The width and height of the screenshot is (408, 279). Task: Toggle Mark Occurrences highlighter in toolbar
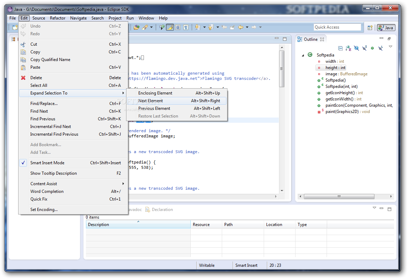[170, 27]
